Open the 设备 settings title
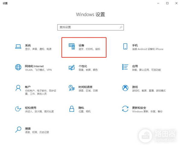 tap(81, 45)
